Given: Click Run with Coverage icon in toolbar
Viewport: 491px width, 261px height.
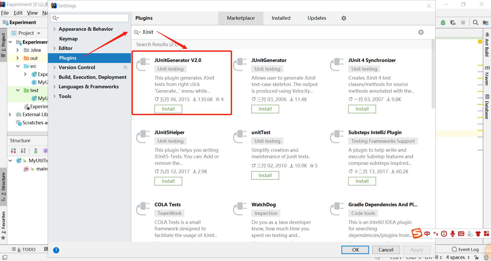Looking at the screenshot, I should click(453, 23).
